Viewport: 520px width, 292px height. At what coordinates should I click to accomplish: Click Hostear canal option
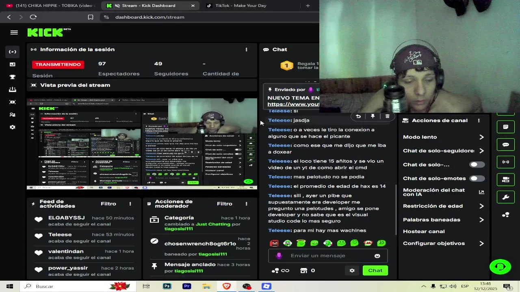coord(424,232)
